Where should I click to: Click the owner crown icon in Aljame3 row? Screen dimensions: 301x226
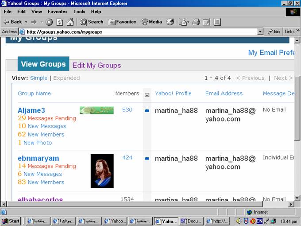[x=147, y=110]
